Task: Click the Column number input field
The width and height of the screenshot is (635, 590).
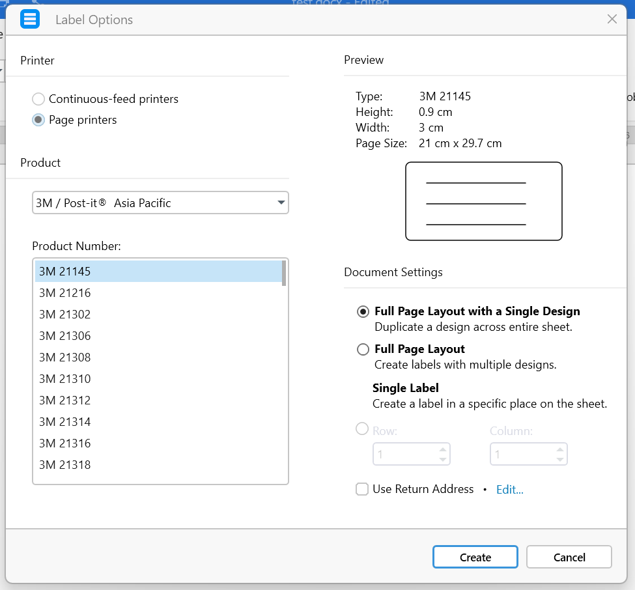Action: click(522, 454)
